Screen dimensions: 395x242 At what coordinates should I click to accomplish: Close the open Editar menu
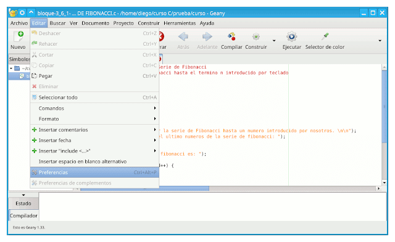[38, 23]
